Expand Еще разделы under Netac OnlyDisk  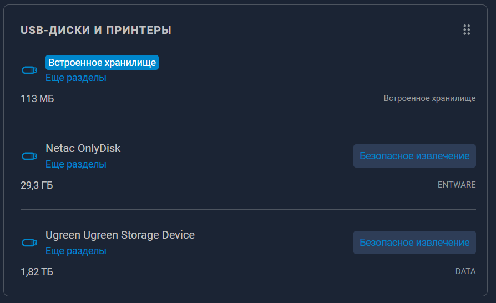(x=76, y=164)
